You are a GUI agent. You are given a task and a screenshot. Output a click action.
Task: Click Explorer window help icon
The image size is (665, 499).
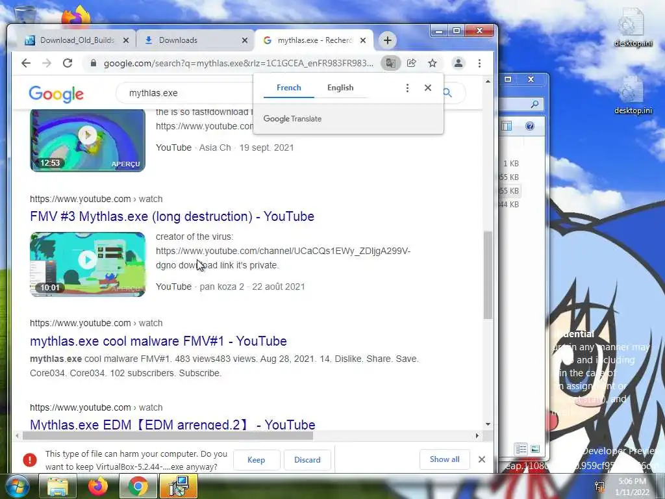point(530,126)
